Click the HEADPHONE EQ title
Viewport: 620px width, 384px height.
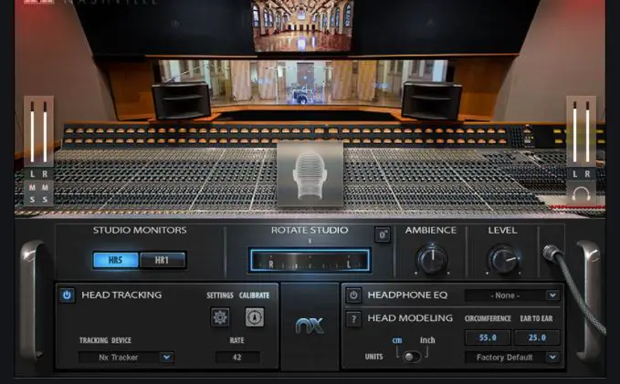[x=407, y=295]
